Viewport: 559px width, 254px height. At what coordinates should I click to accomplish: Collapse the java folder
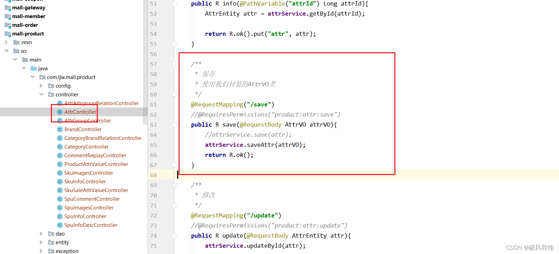click(24, 68)
